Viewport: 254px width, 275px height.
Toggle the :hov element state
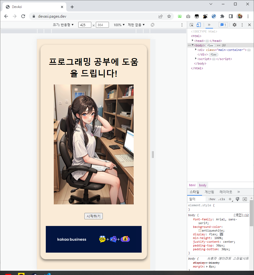point(212,199)
